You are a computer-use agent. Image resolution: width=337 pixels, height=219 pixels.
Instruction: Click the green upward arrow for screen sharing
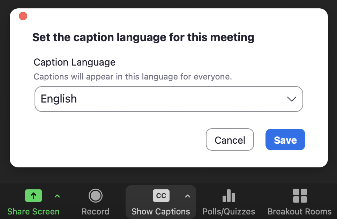tap(33, 196)
